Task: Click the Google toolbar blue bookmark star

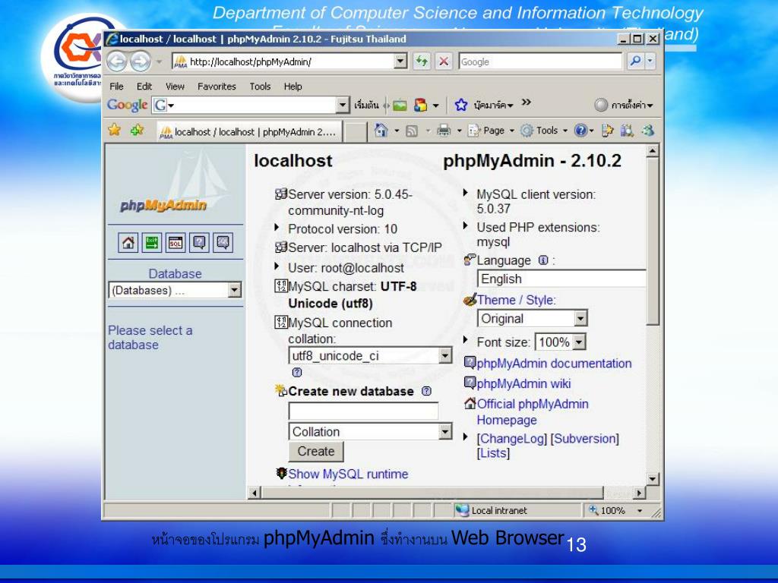Action: (x=461, y=105)
